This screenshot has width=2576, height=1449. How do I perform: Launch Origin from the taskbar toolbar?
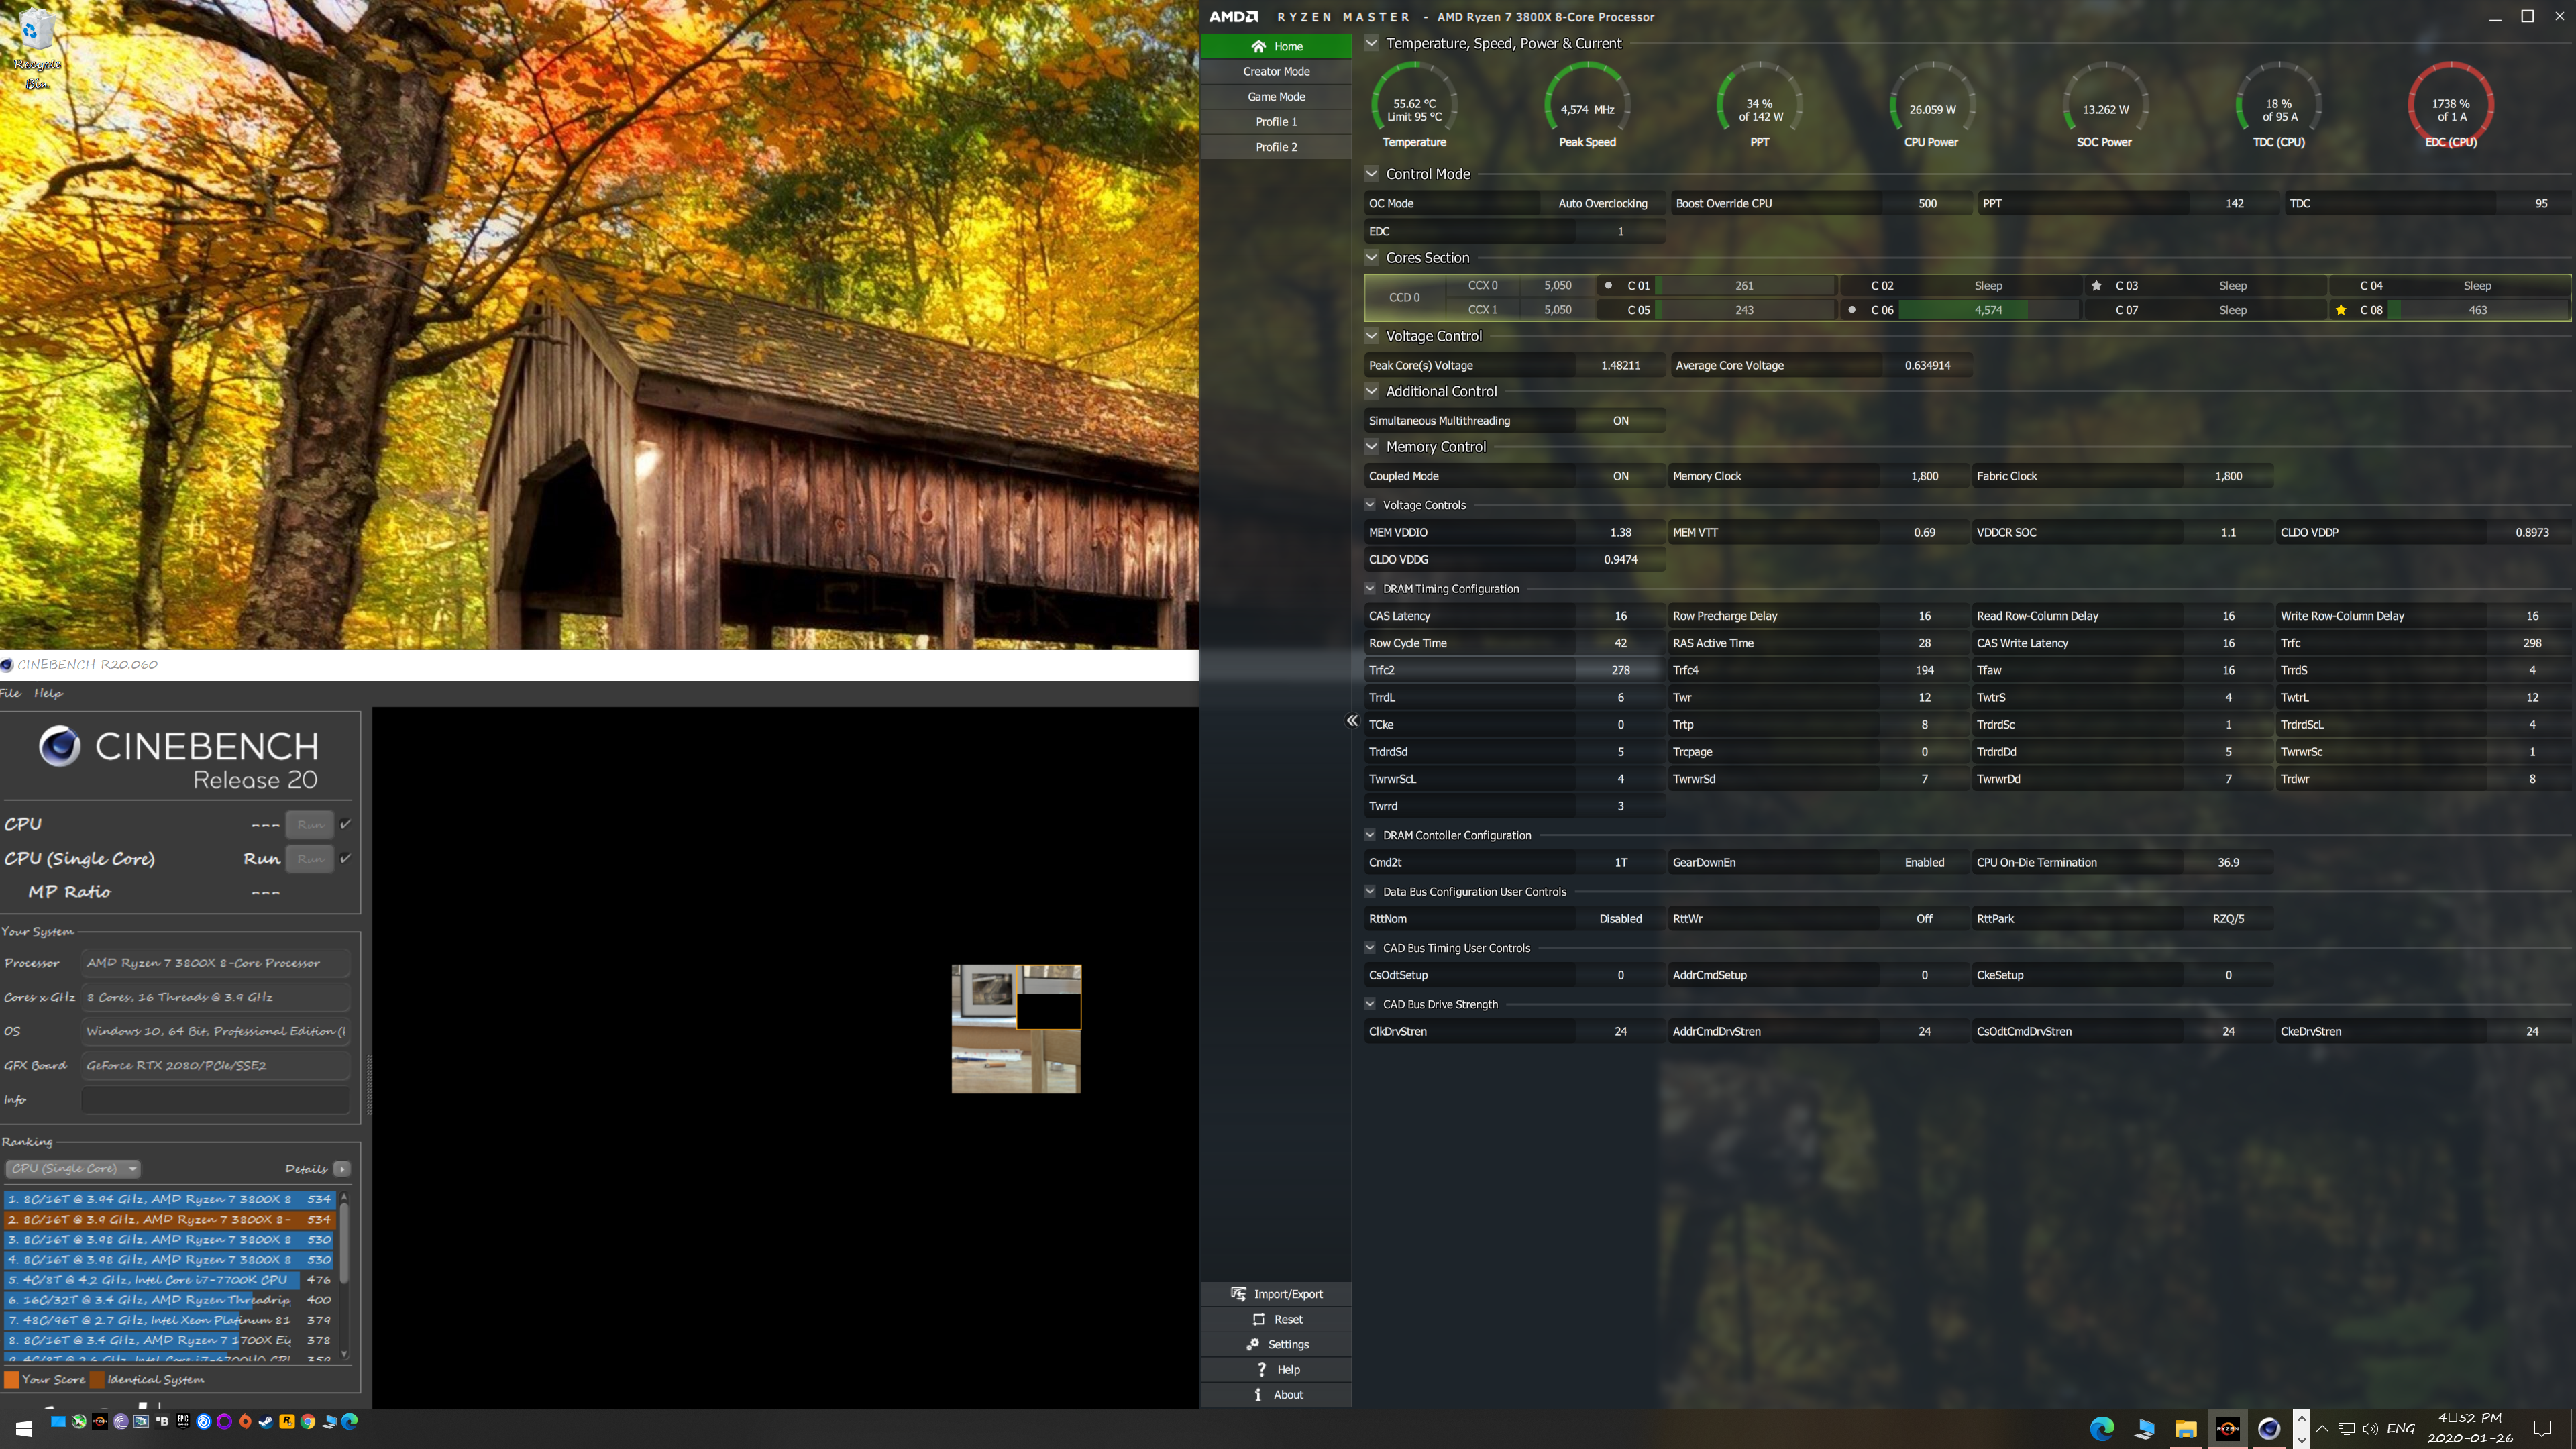245,1421
